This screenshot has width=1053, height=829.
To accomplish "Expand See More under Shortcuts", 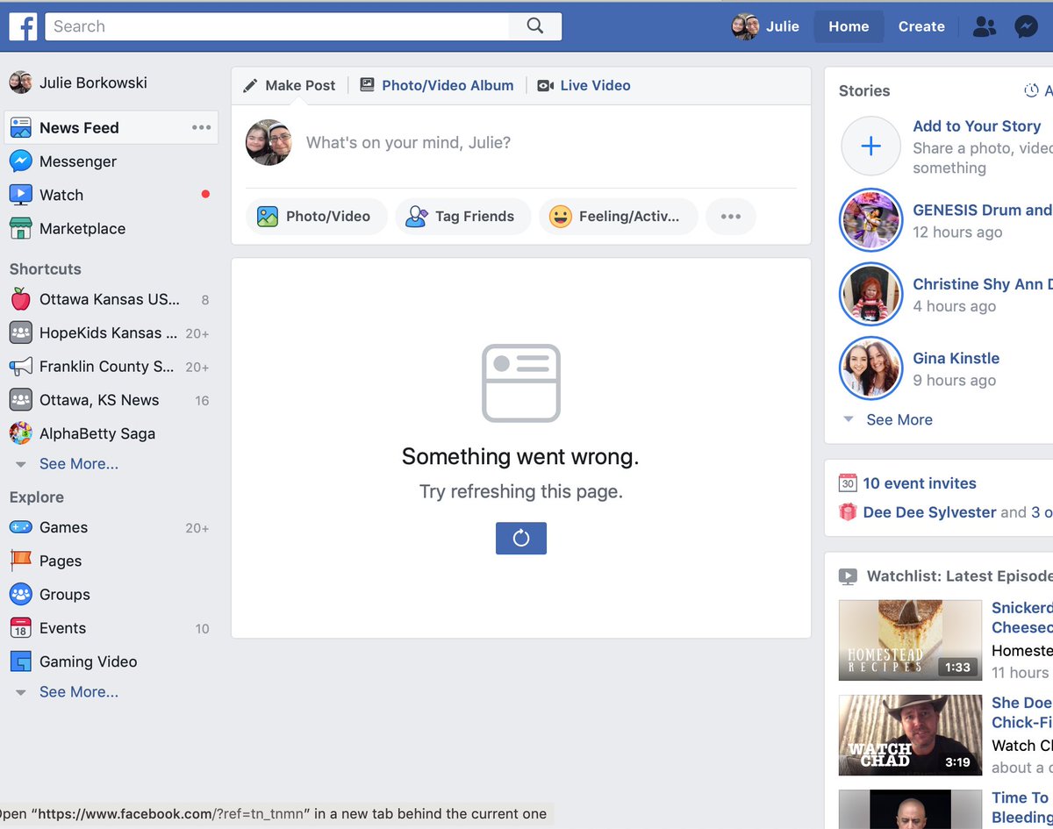I will point(79,464).
